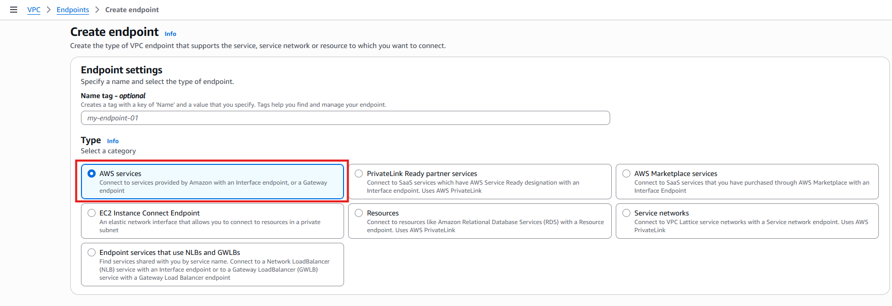Select AWS Marketplace services radio button
Image resolution: width=892 pixels, height=306 pixels.
coord(626,173)
